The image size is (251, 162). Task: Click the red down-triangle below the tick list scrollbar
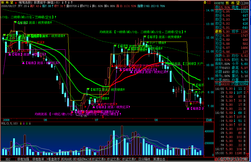(x=248, y=155)
